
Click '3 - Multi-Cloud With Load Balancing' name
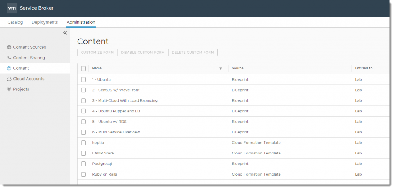(x=125, y=100)
